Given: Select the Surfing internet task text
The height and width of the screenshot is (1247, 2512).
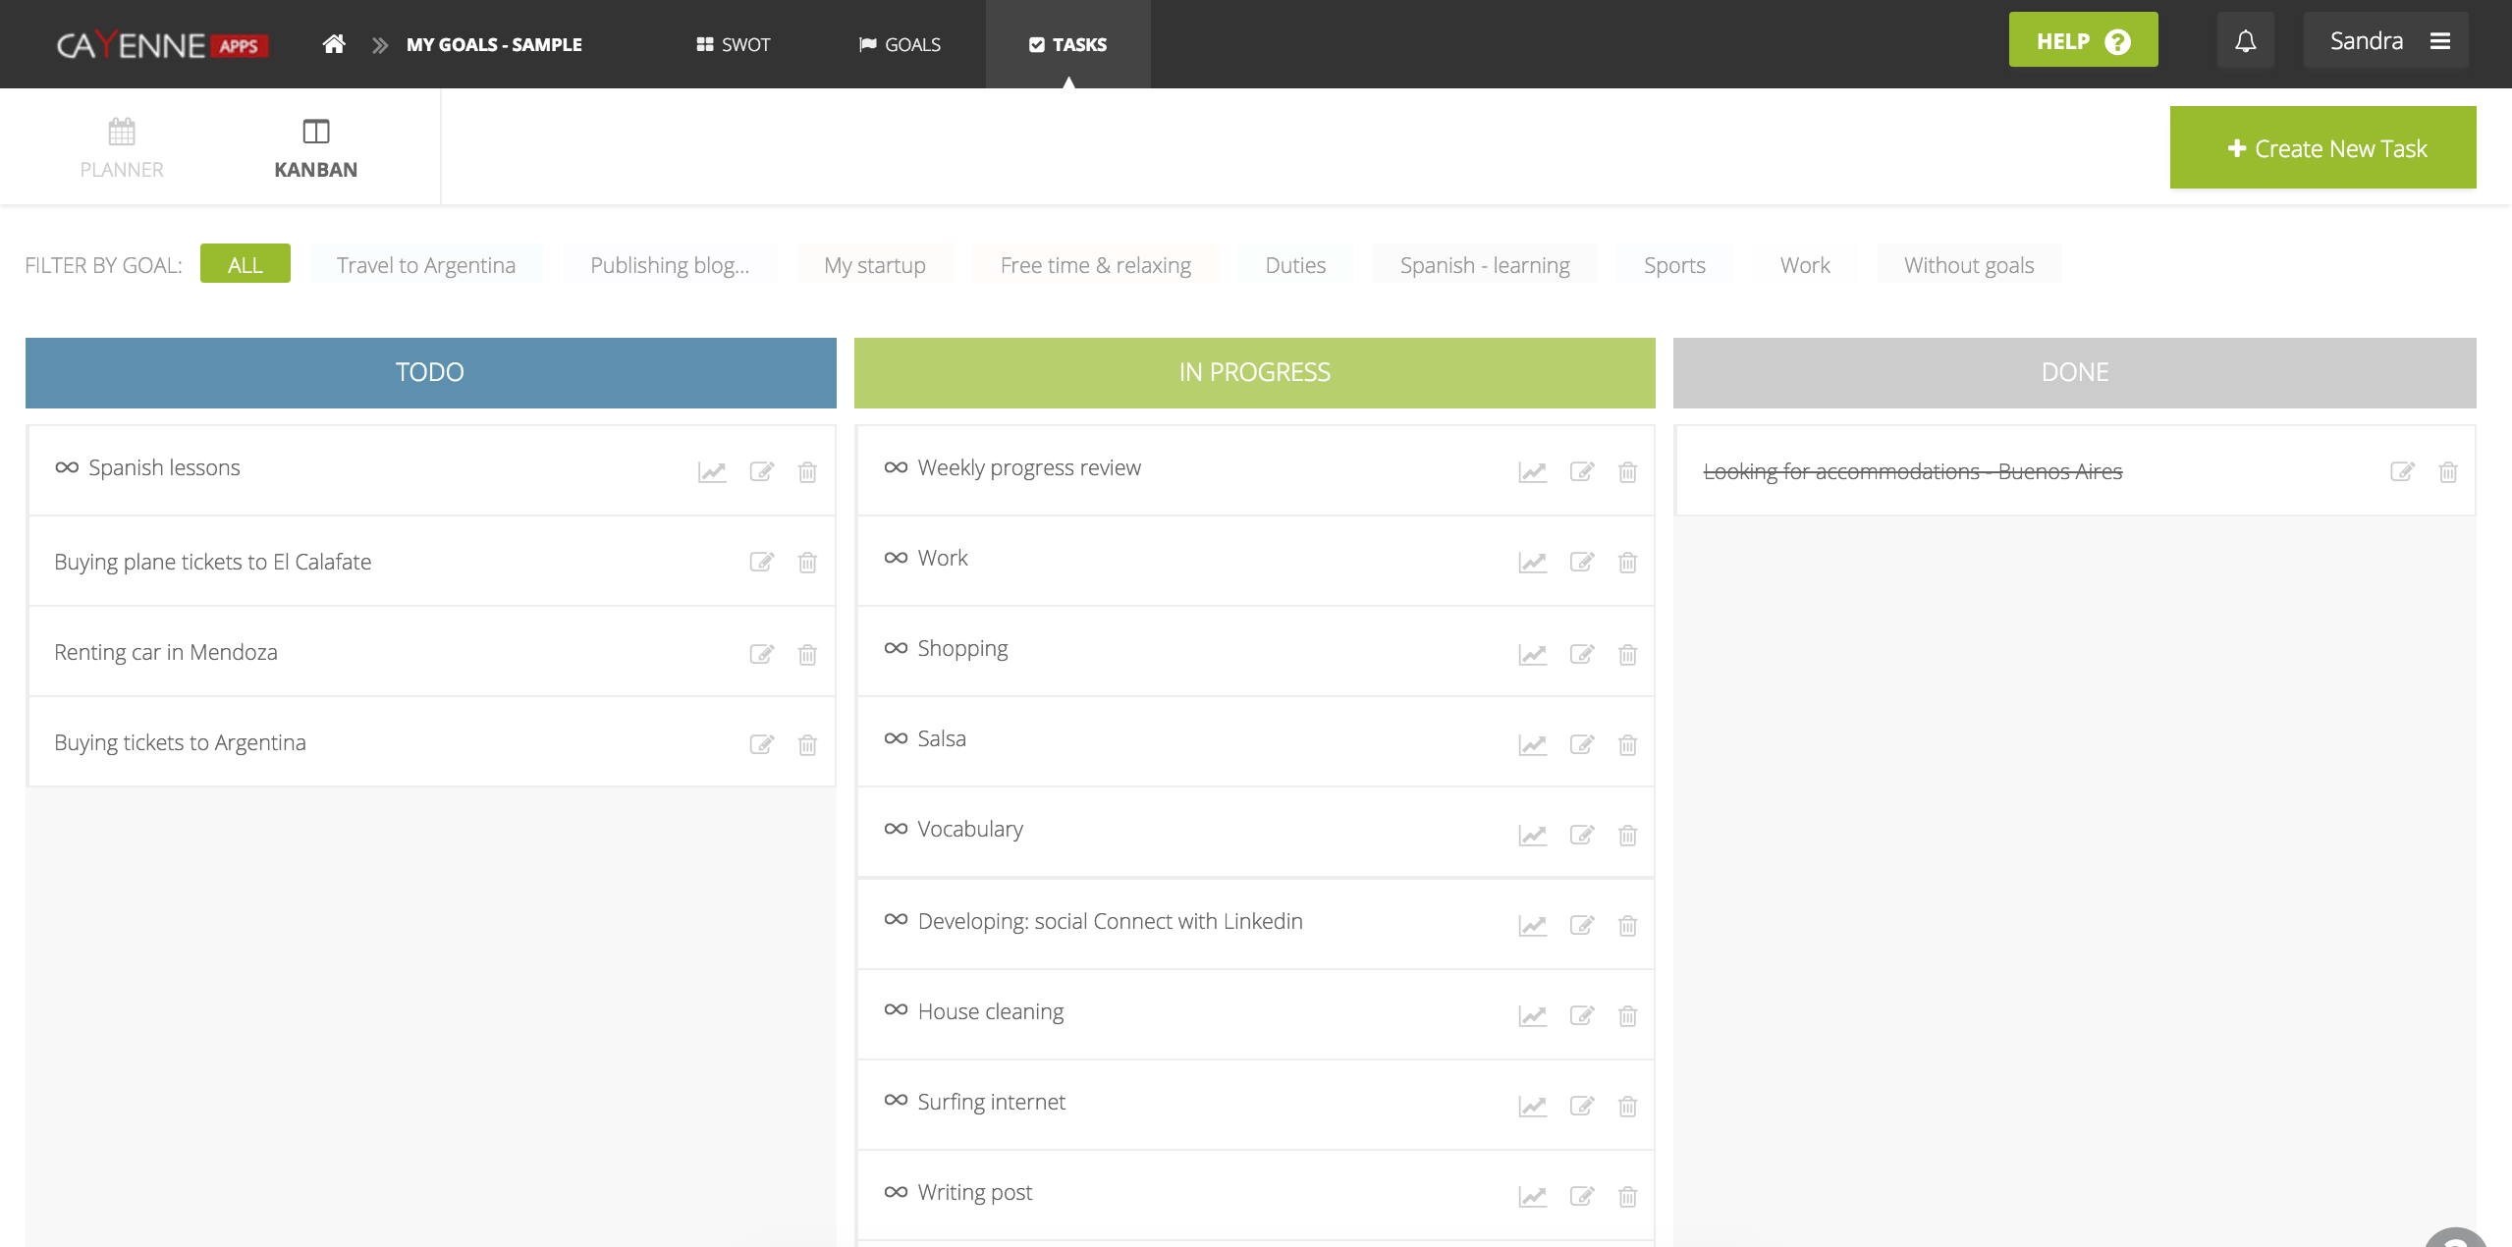Looking at the screenshot, I should [x=992, y=1102].
